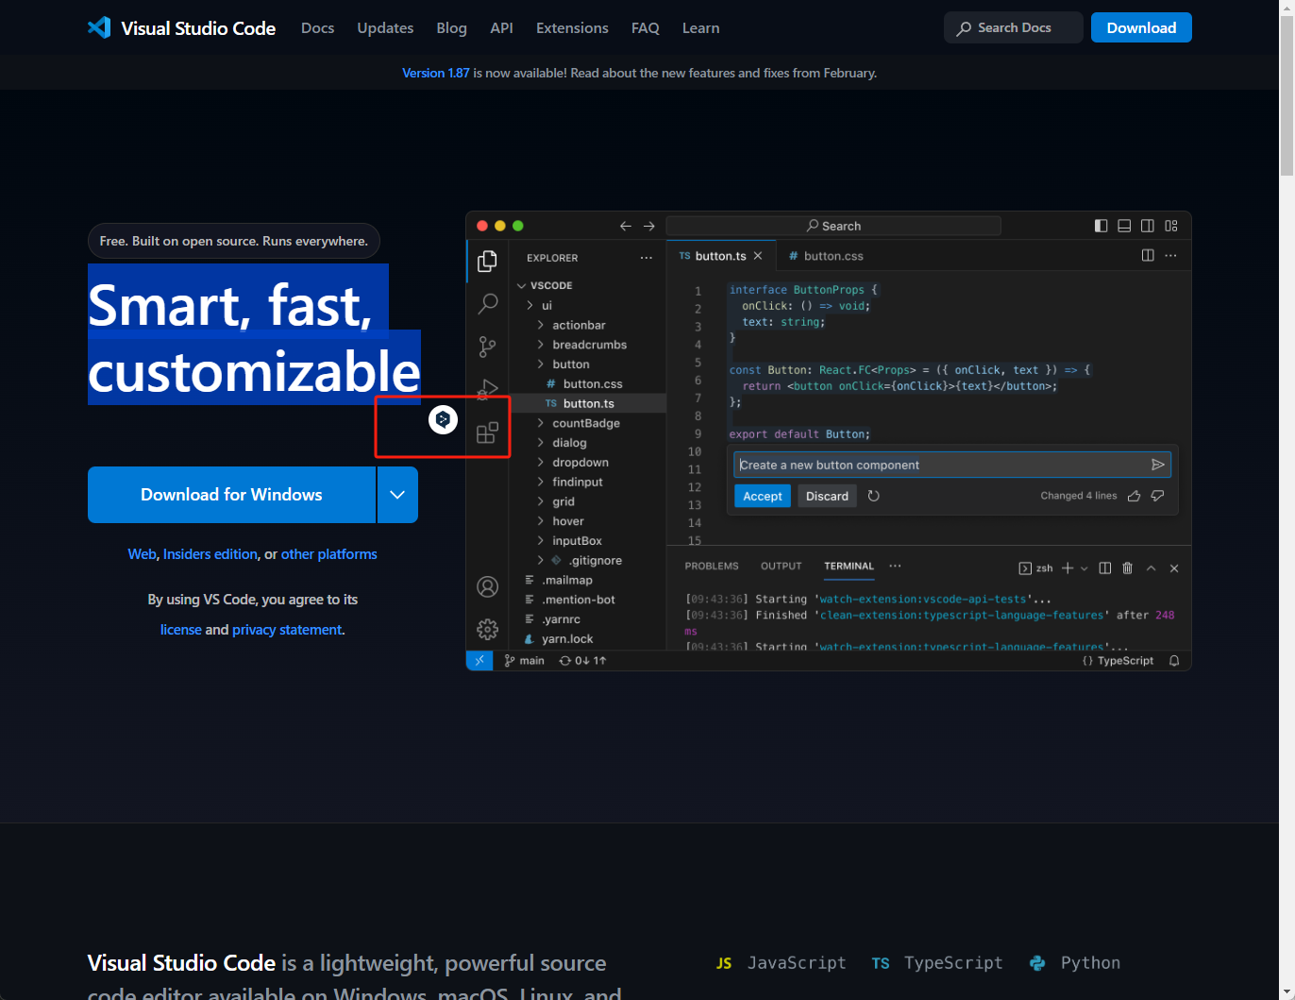Image resolution: width=1295 pixels, height=1000 pixels.
Task: Open the privacy statement link
Action: coord(287,630)
